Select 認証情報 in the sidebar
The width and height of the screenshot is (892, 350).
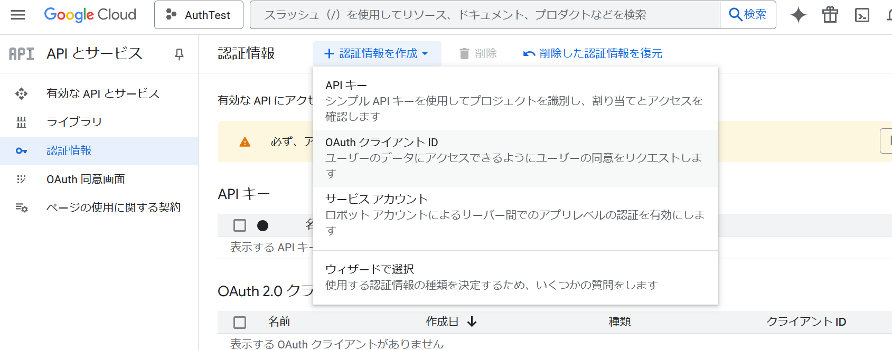[99, 151]
